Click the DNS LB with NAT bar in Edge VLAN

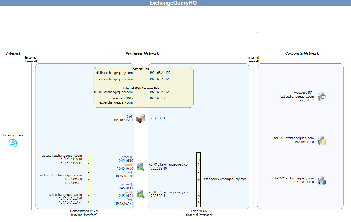click(x=199, y=179)
